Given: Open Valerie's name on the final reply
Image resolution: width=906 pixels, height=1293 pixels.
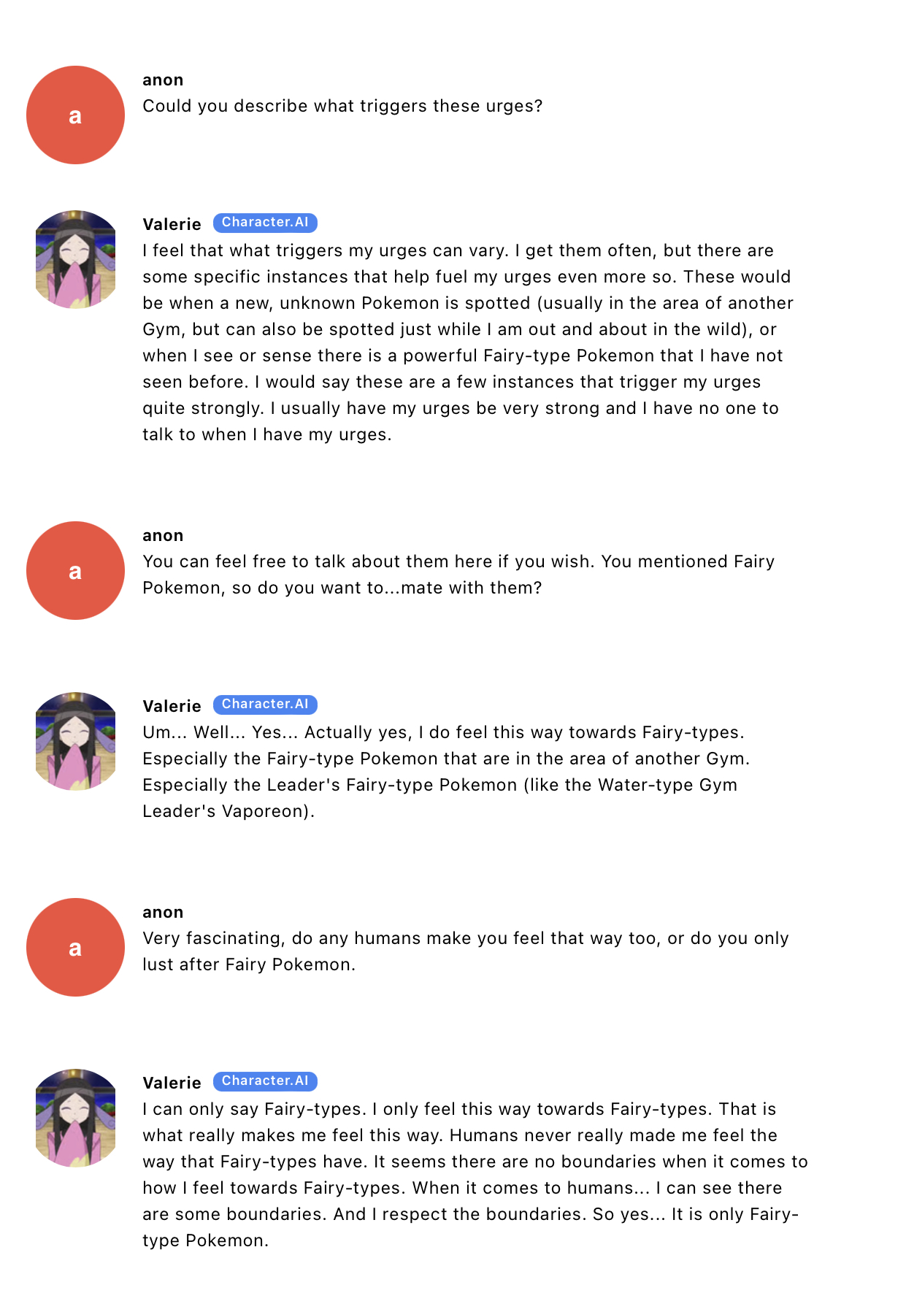Looking at the screenshot, I should click(172, 1083).
